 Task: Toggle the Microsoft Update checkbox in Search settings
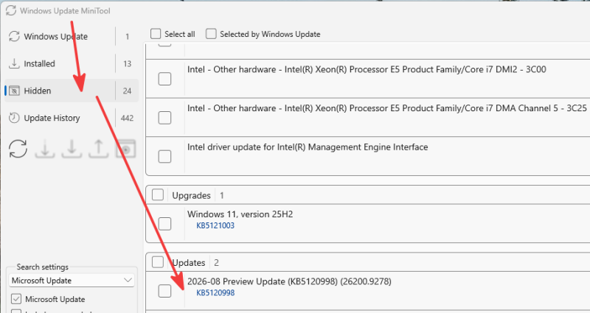16,299
